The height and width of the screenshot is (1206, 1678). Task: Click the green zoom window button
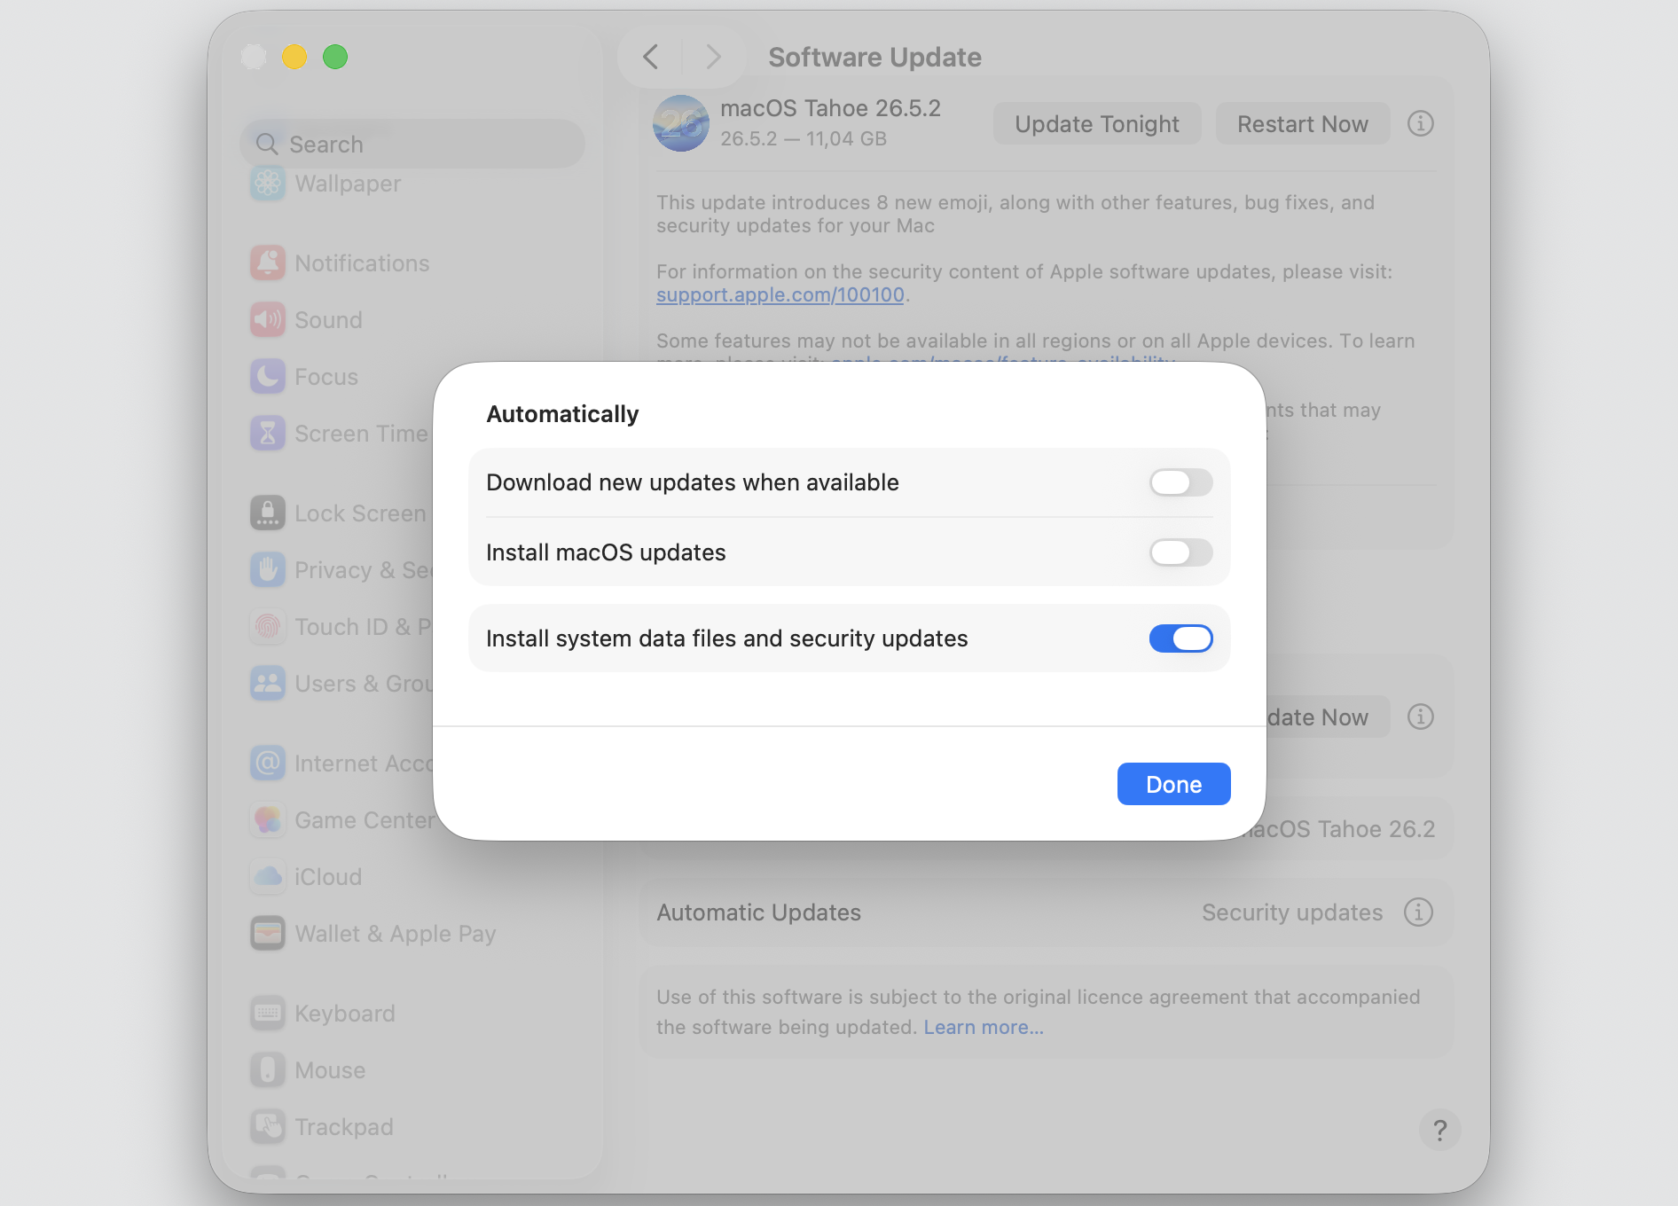(335, 57)
